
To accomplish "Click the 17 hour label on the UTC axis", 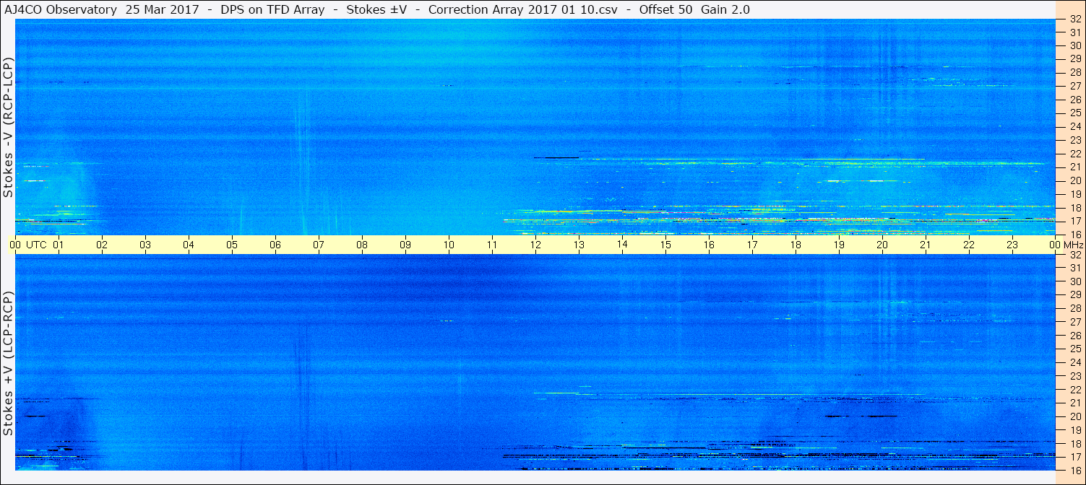I will (x=752, y=245).
